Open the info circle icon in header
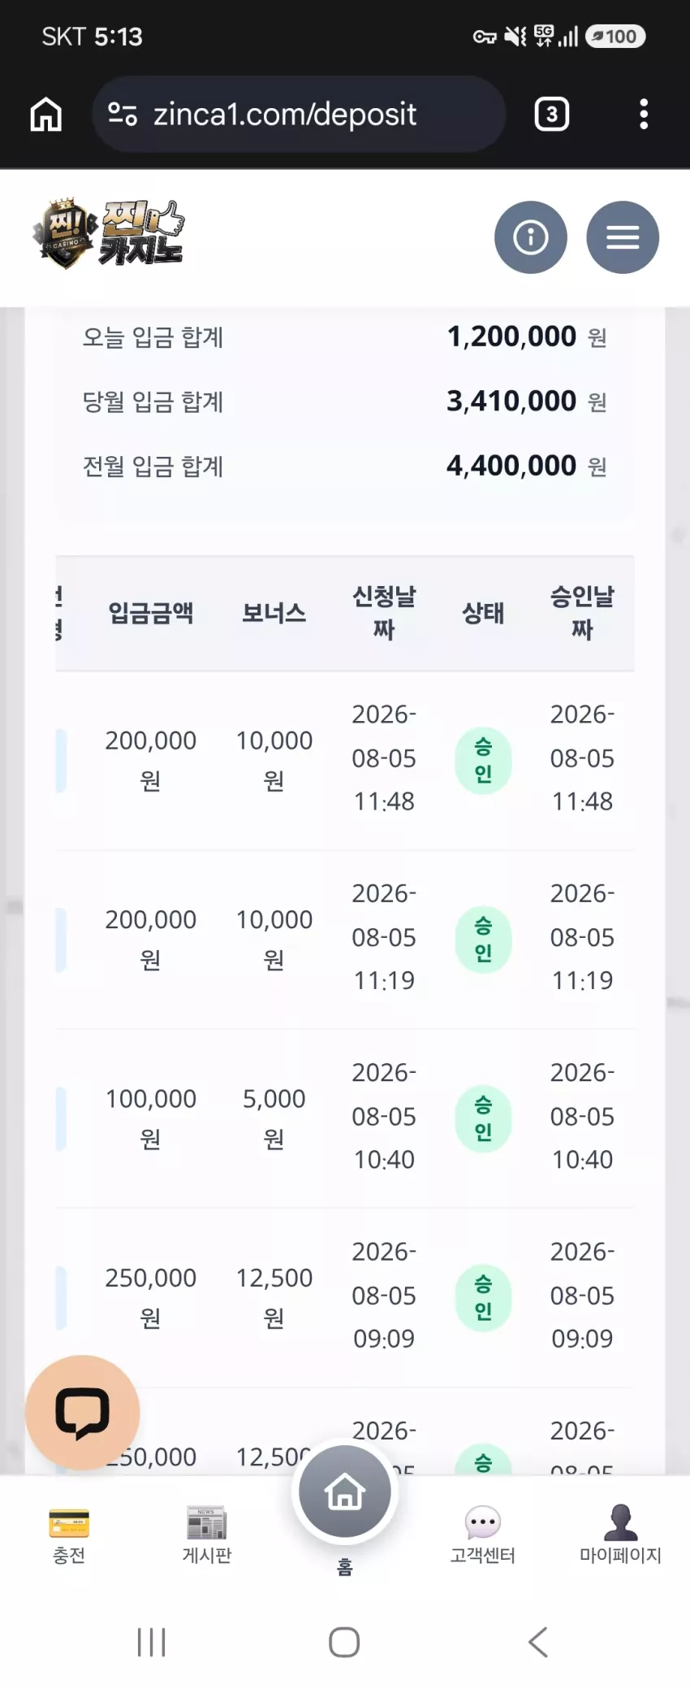Image resolution: width=690 pixels, height=1689 pixels. pyautogui.click(x=530, y=237)
